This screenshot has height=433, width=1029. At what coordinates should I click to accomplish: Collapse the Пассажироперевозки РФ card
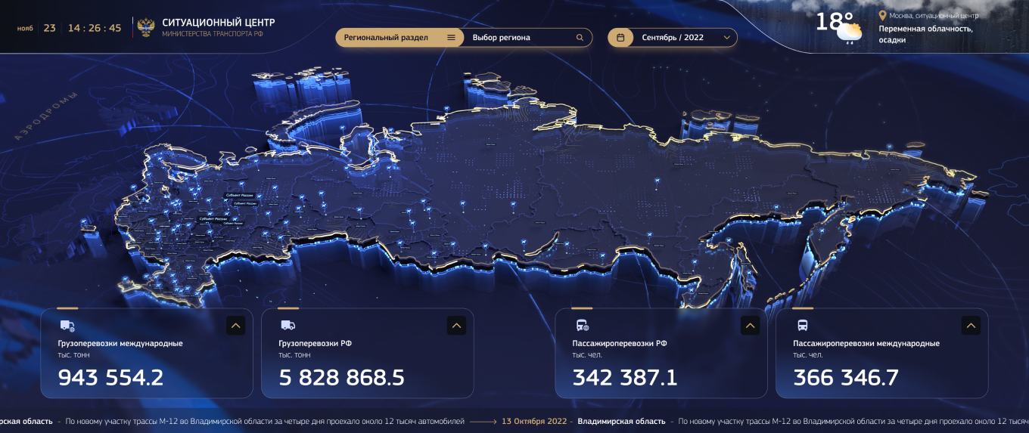750,326
